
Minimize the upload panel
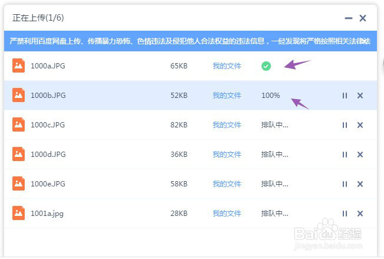(x=349, y=18)
